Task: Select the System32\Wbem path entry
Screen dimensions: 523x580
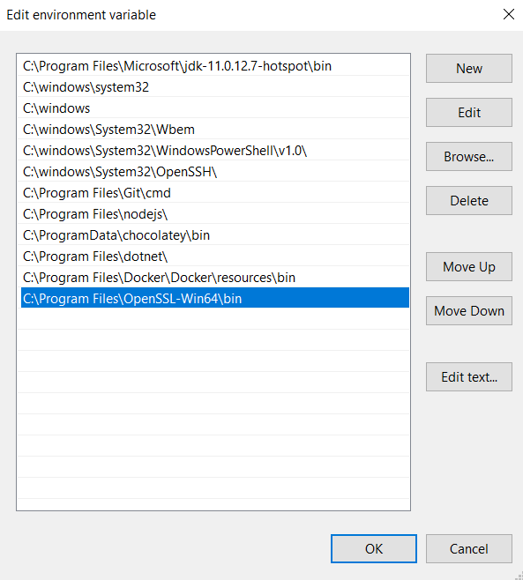Action: coord(215,129)
